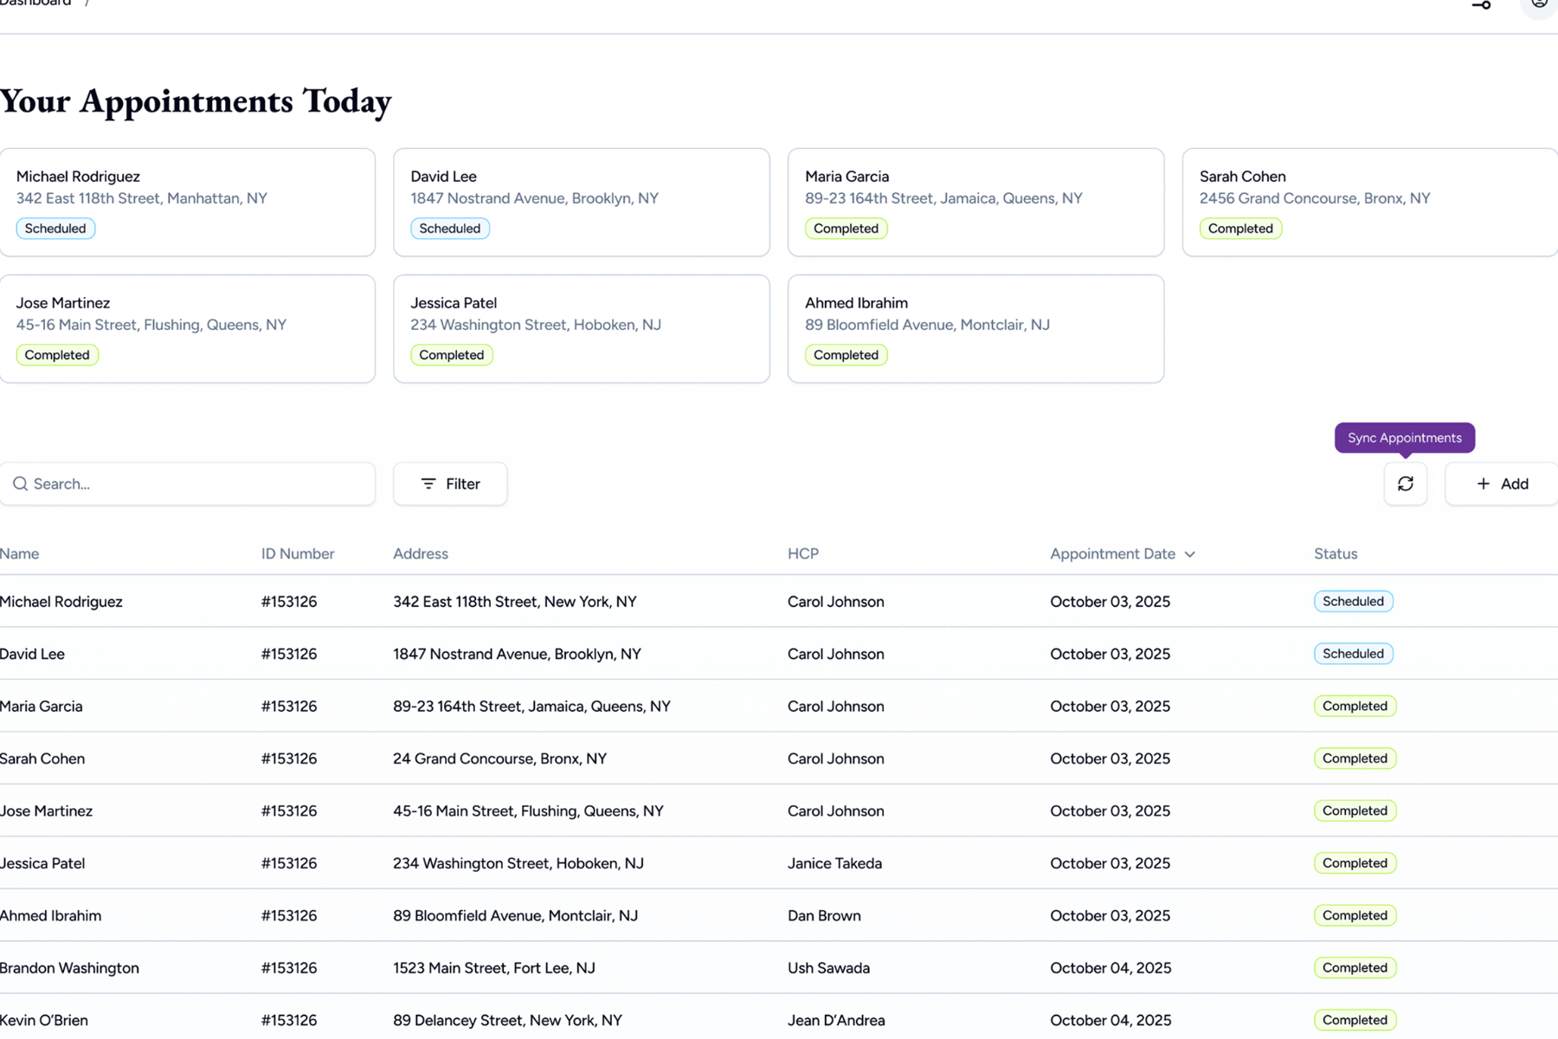This screenshot has height=1039, width=1558.
Task: Click the Dashboard breadcrumb
Action: pos(35,3)
